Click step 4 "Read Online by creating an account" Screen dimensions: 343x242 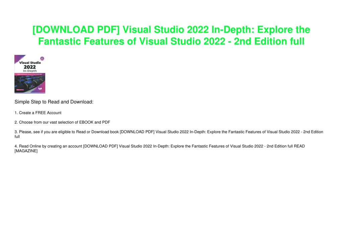160,148
